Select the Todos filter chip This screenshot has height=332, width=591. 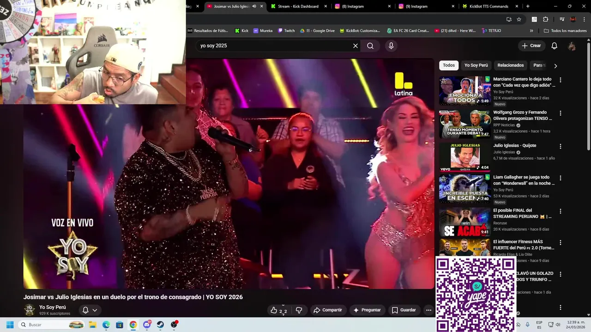coord(449,65)
